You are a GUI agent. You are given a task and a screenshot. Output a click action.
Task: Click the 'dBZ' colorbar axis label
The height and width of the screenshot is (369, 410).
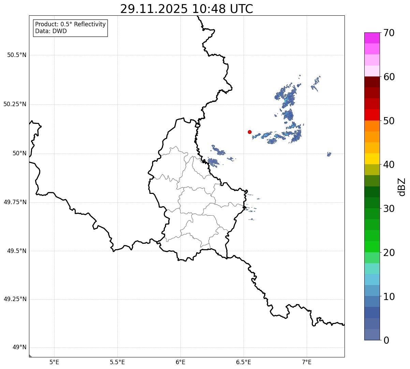[x=401, y=186]
